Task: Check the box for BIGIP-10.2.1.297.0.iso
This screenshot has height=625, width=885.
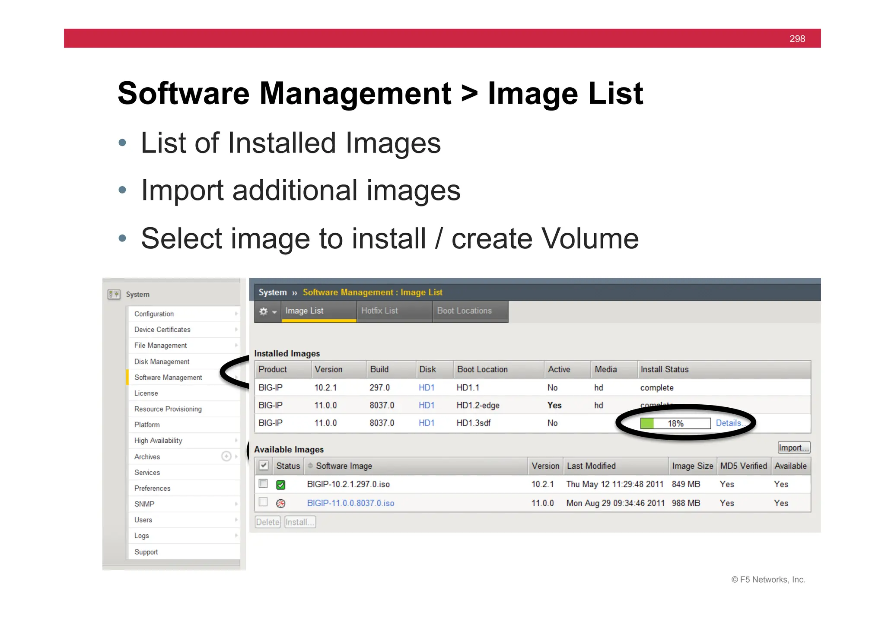Action: [263, 484]
